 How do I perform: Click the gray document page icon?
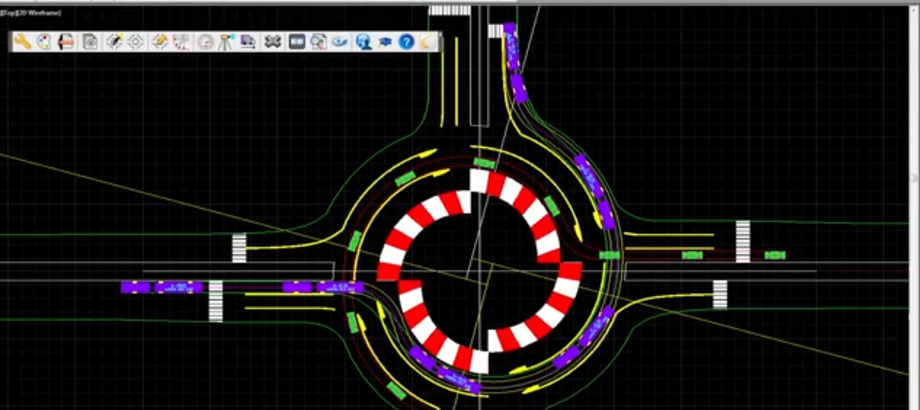pyautogui.click(x=90, y=42)
